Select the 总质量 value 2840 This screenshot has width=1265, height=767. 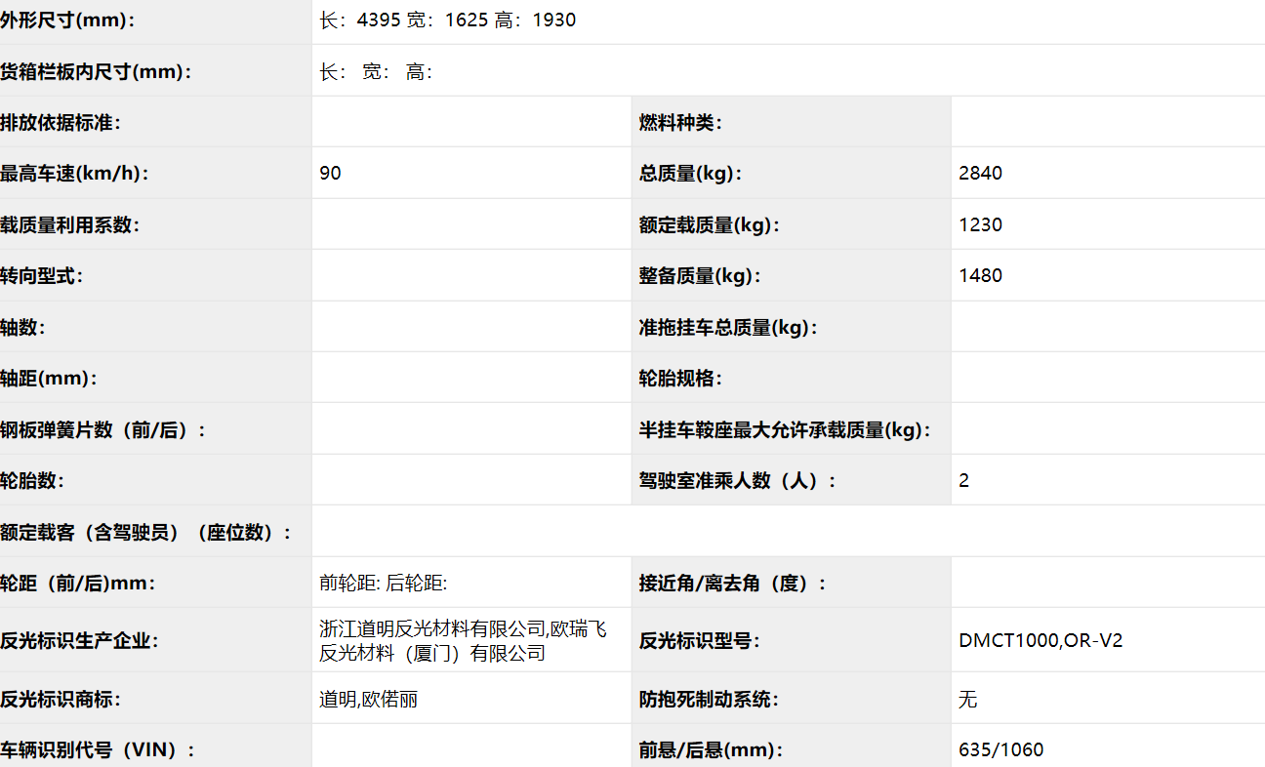coord(981,174)
